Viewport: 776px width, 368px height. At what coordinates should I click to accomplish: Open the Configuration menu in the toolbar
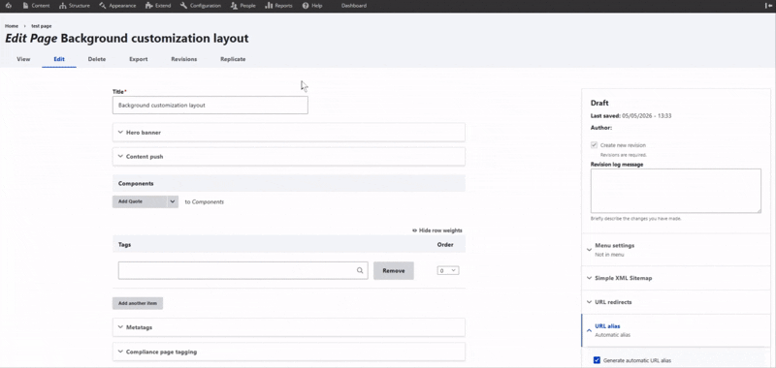point(201,6)
